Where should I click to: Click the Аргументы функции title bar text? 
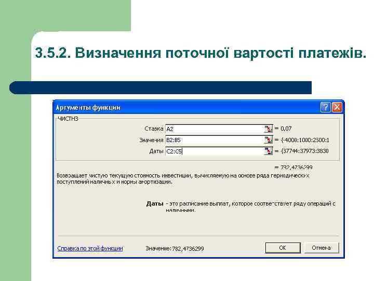[x=88, y=108]
